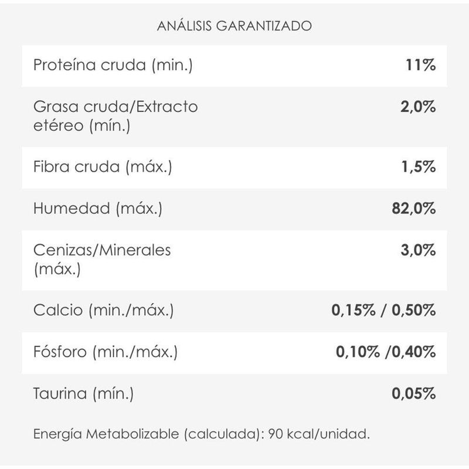Click the 0,50% calcium maximum value
Image resolution: width=469 pixels, height=469 pixels.
414,310
